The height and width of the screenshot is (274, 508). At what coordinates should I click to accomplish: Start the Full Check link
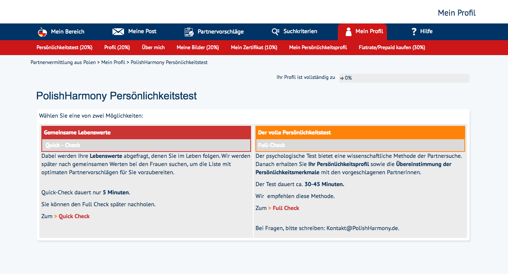pos(286,208)
